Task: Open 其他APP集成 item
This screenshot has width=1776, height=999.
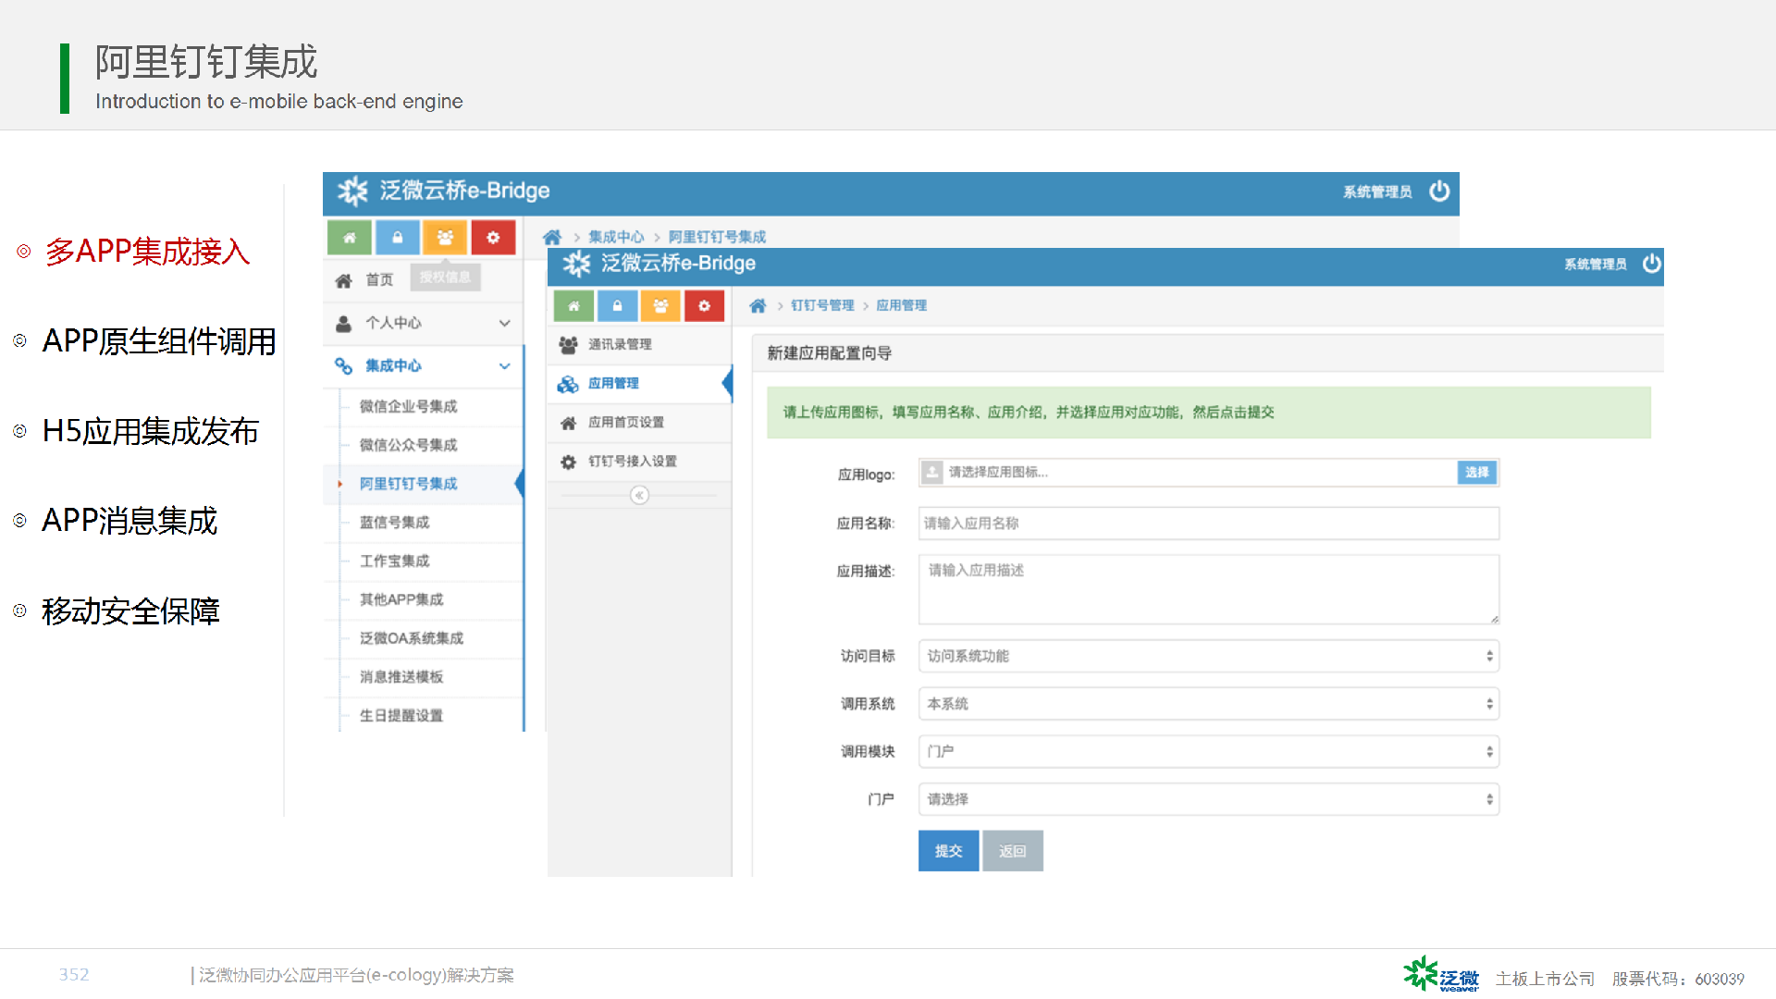Action: point(401,599)
